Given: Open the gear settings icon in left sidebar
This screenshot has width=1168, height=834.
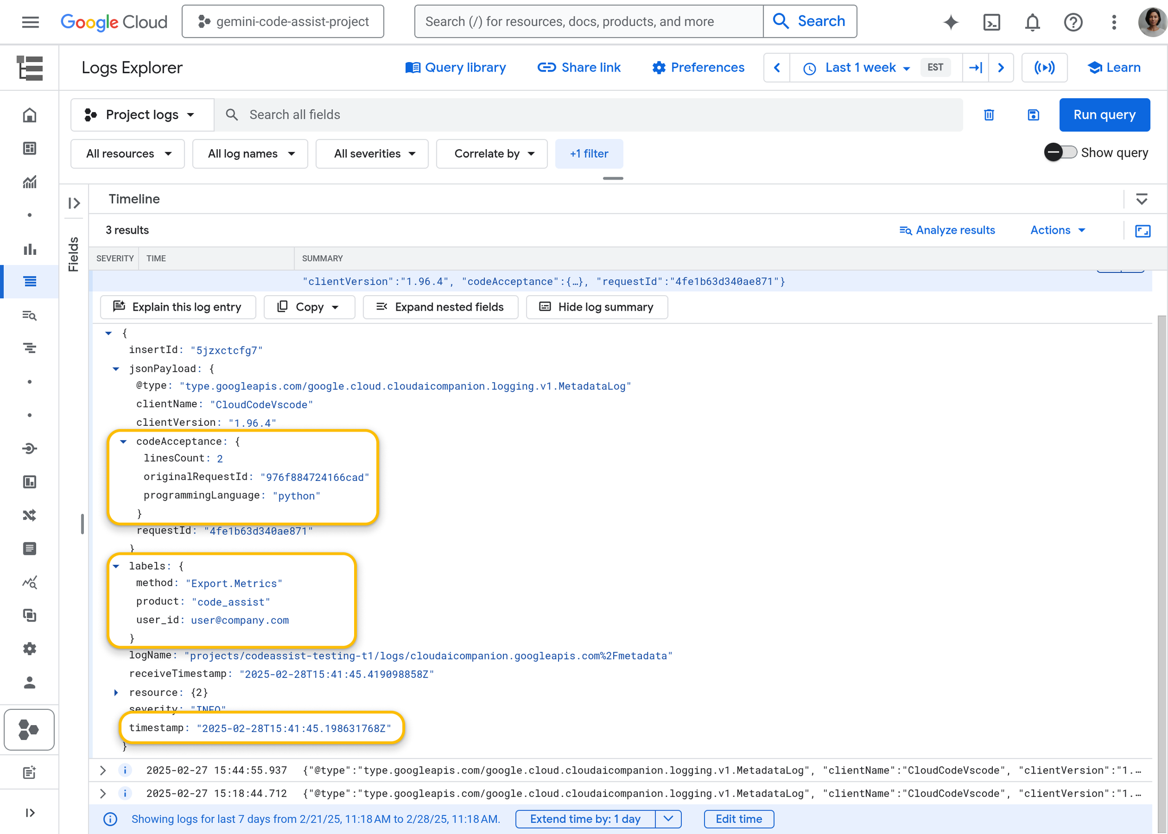Looking at the screenshot, I should (30, 649).
